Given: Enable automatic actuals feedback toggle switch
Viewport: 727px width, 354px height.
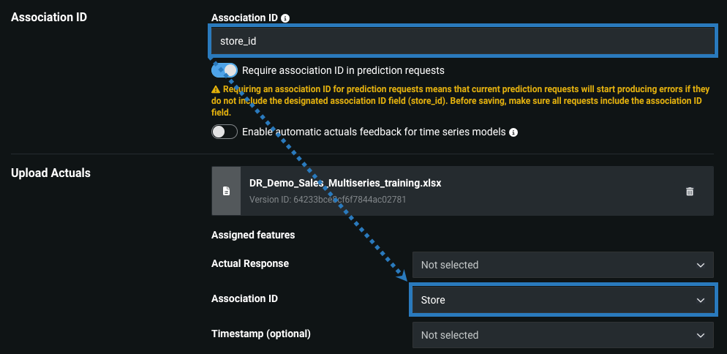Looking at the screenshot, I should point(225,132).
